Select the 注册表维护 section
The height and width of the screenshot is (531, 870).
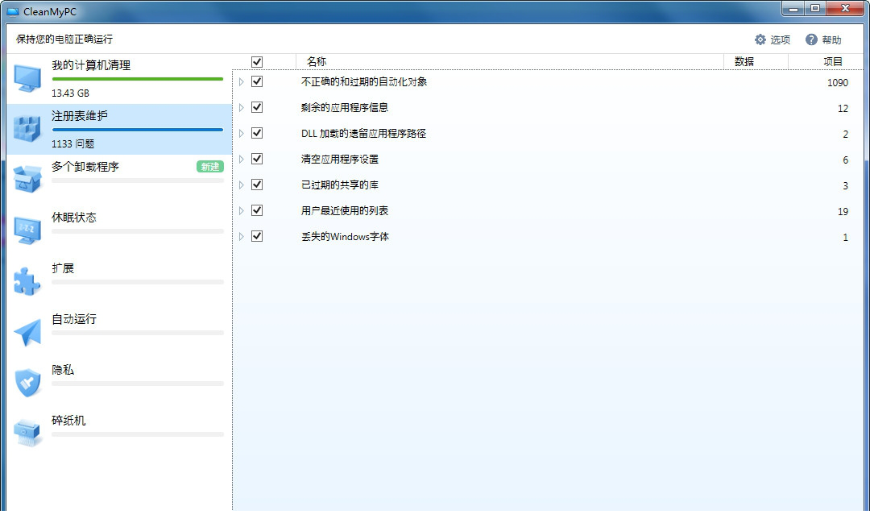(x=119, y=129)
